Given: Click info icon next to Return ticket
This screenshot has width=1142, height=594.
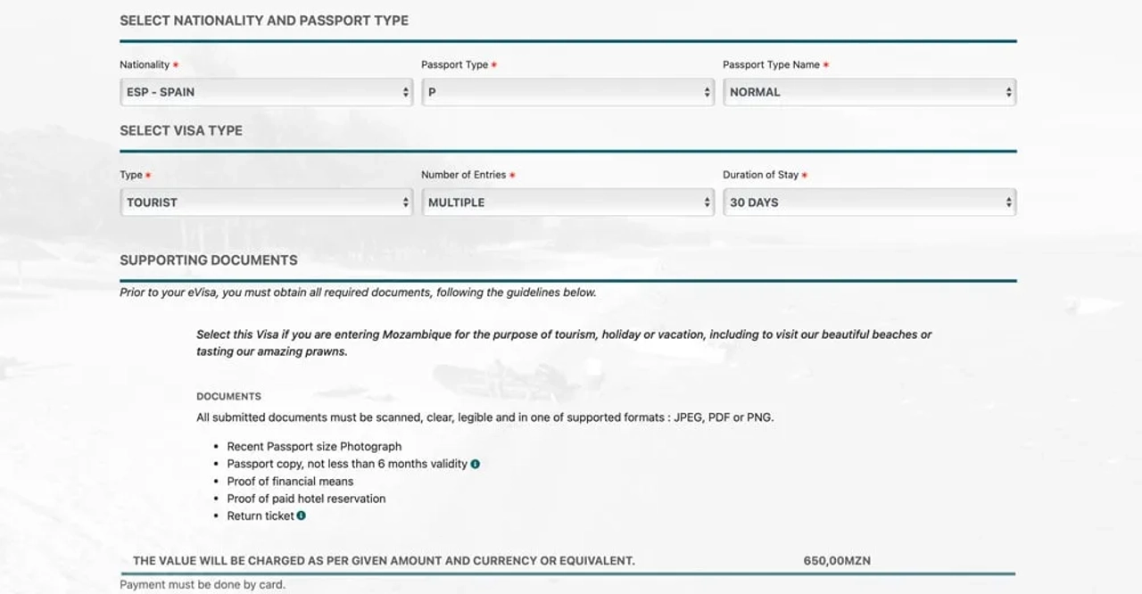Looking at the screenshot, I should pos(302,516).
